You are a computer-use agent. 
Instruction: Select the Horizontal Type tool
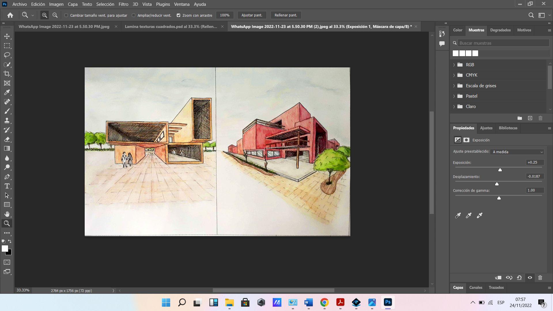(x=7, y=186)
